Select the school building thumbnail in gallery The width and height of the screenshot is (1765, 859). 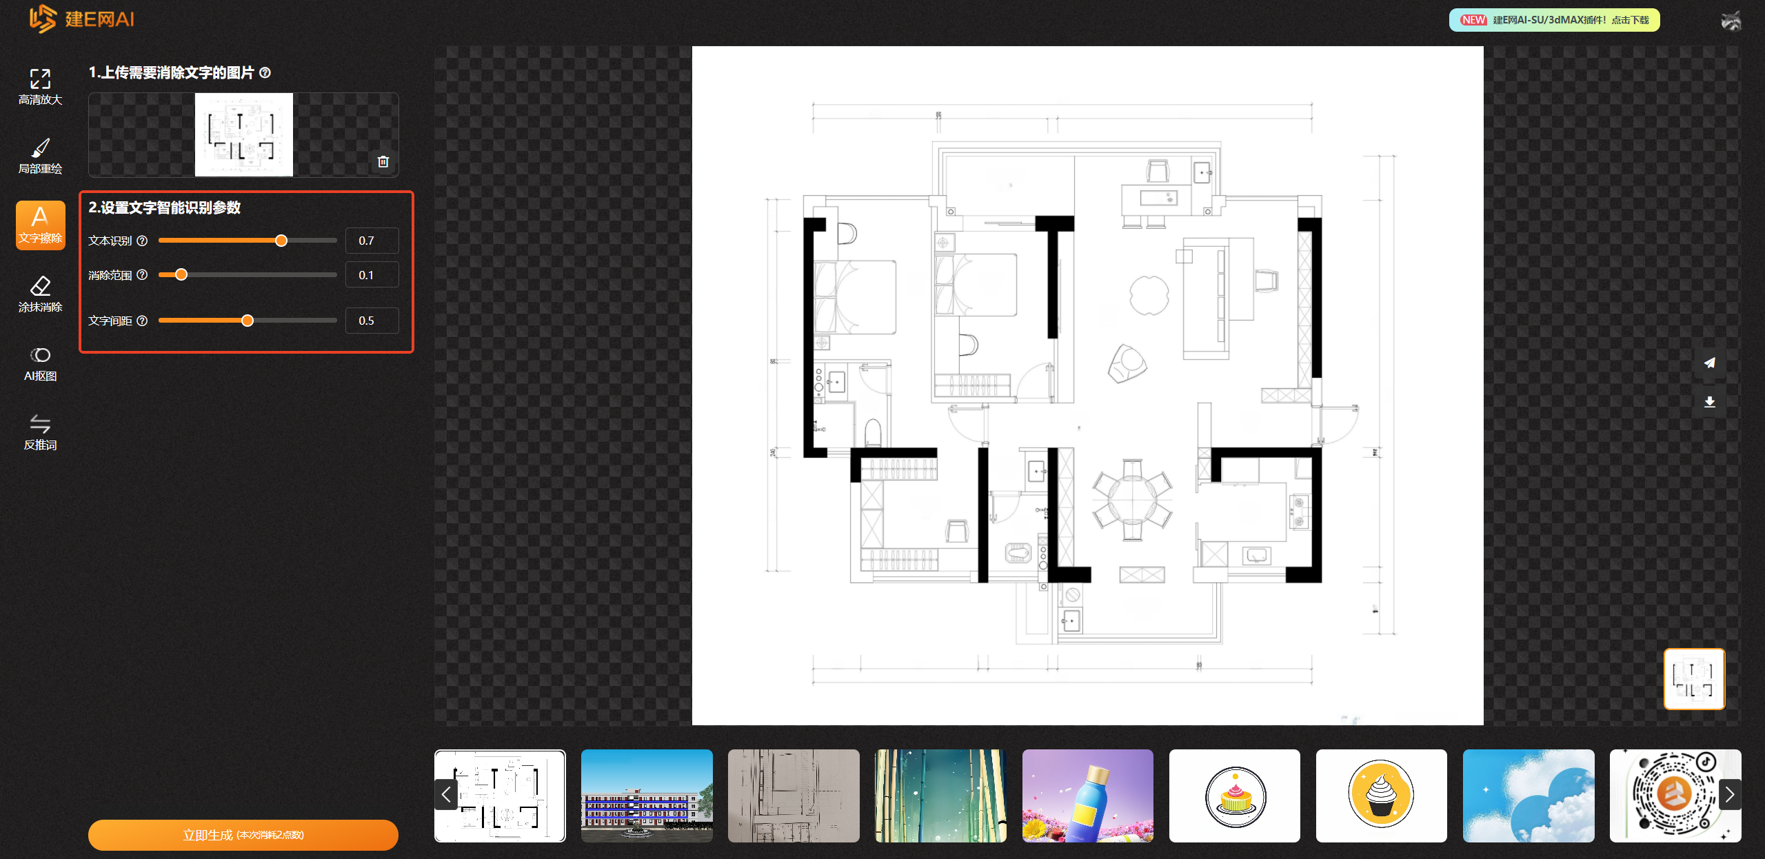pyautogui.click(x=646, y=796)
